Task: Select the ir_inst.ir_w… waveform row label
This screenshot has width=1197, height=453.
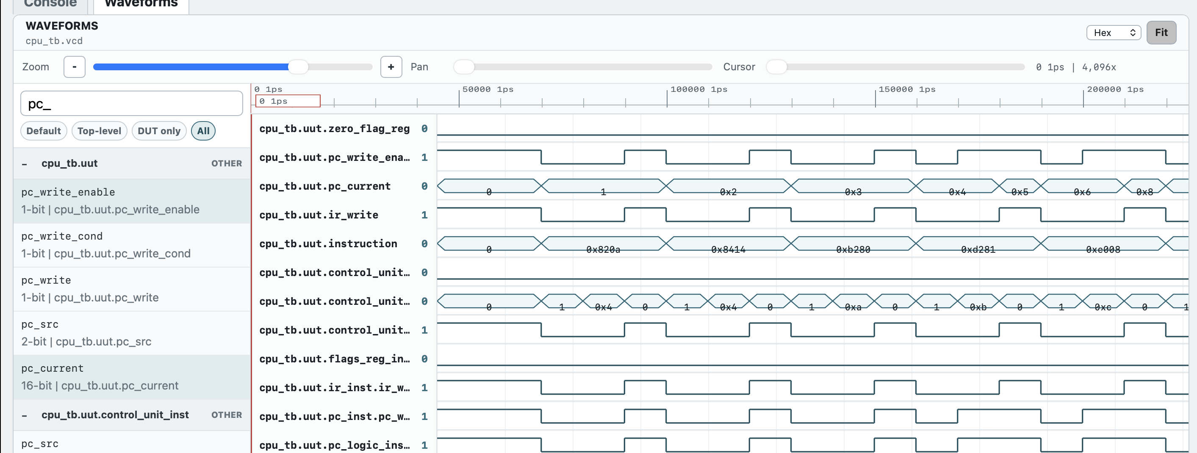Action: (x=335, y=388)
